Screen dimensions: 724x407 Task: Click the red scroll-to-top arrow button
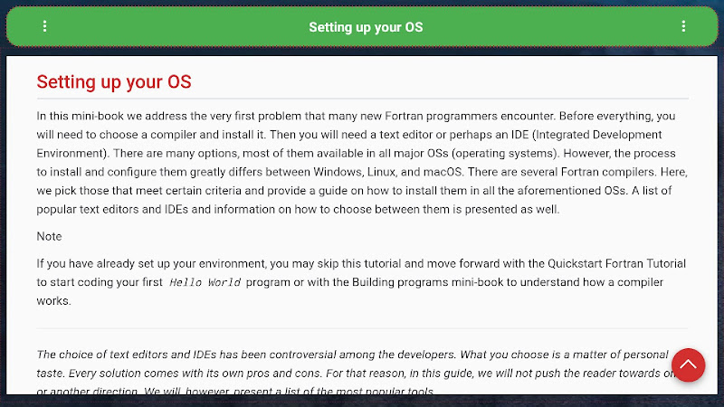click(x=688, y=365)
